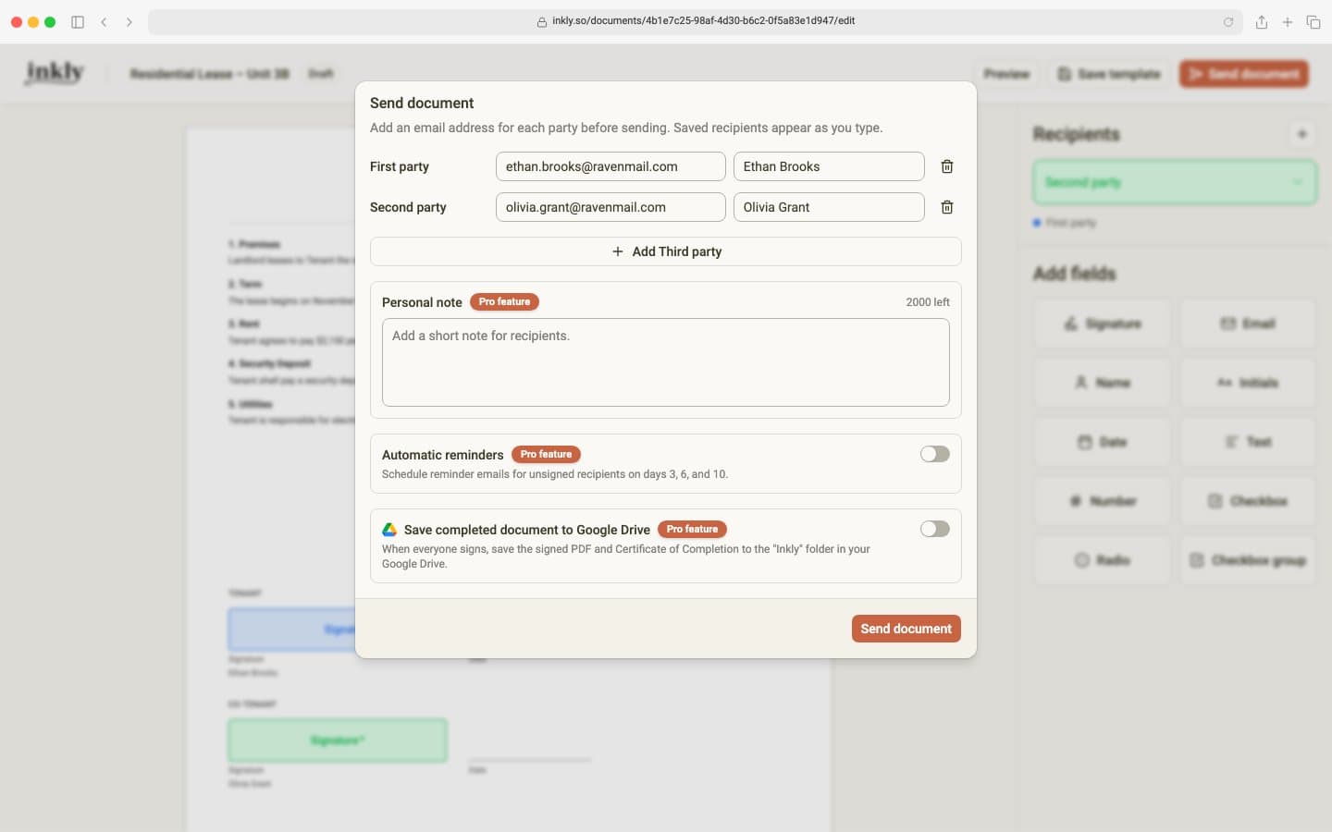Add a recipient with the plus icon beside Recipients
Viewport: 1332px width, 832px height.
[1301, 134]
